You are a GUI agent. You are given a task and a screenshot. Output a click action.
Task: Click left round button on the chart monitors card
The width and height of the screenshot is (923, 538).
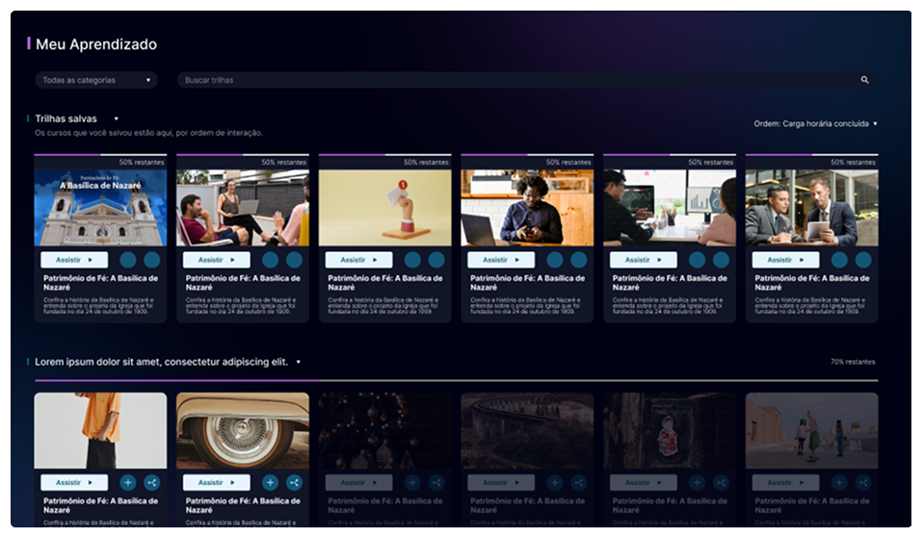697,260
